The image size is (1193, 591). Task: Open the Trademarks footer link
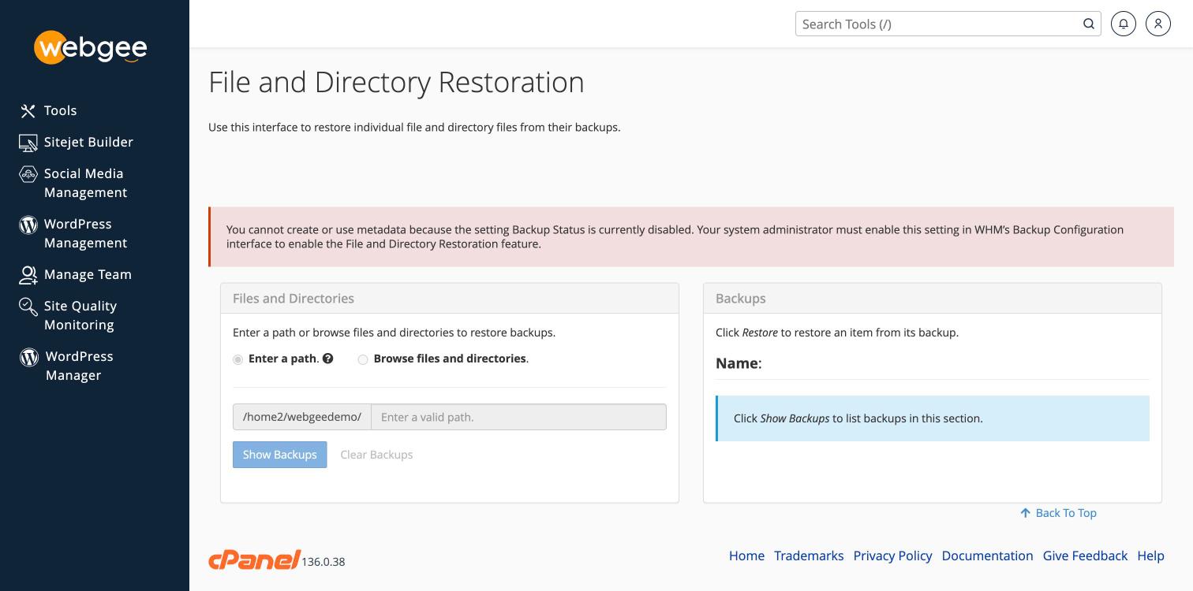809,556
